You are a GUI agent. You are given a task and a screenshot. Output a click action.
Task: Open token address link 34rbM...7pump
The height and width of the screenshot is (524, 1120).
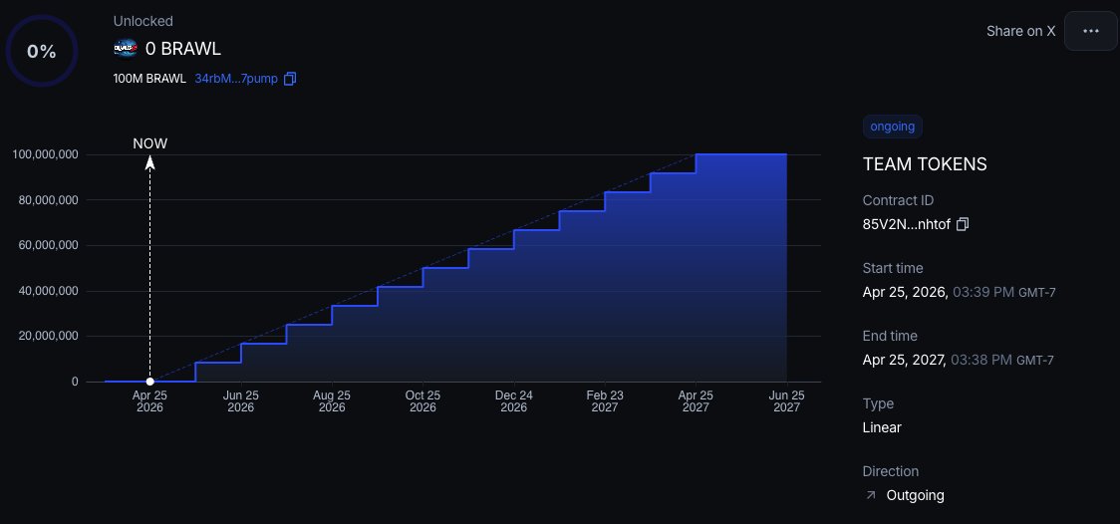pos(236,79)
